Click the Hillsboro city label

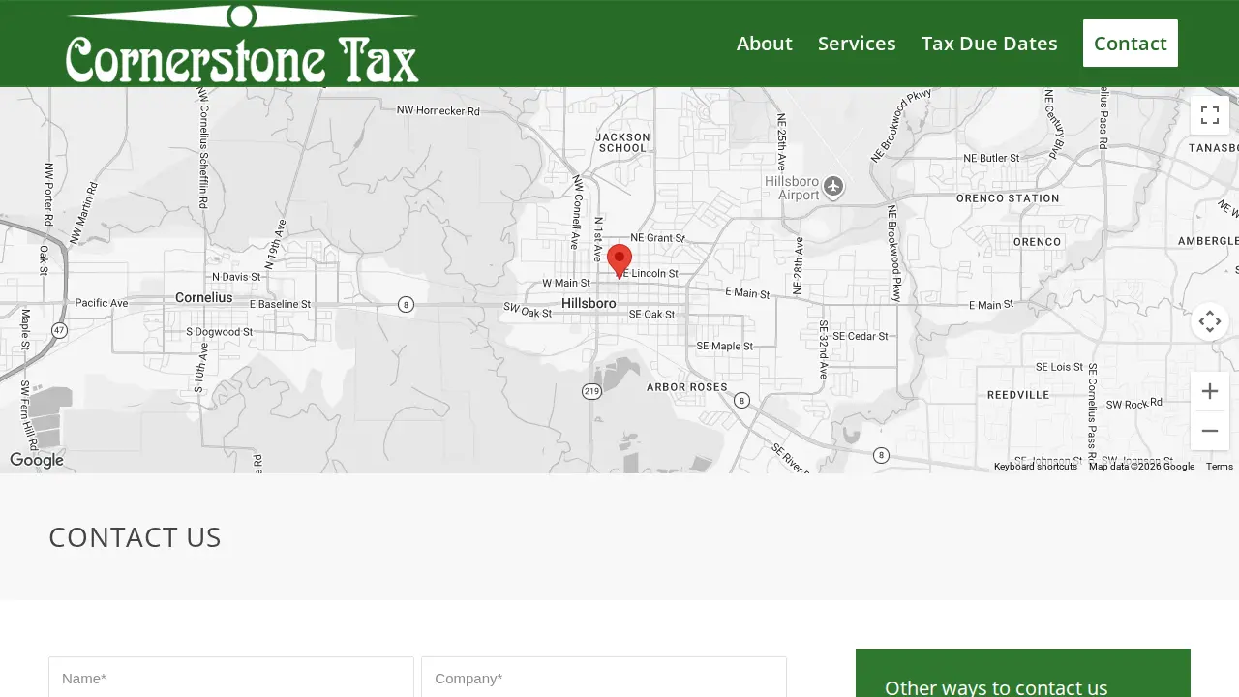click(x=589, y=304)
